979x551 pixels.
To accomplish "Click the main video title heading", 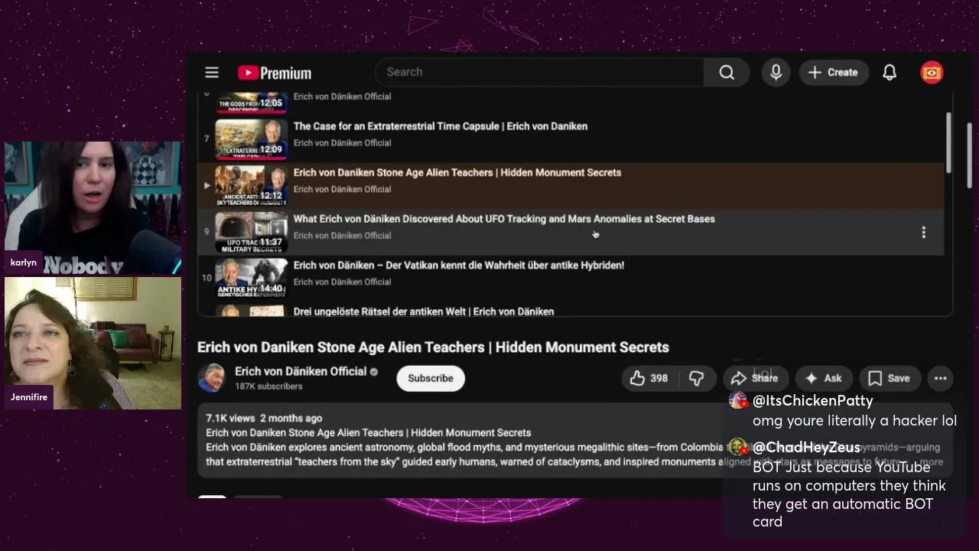I will tap(433, 347).
